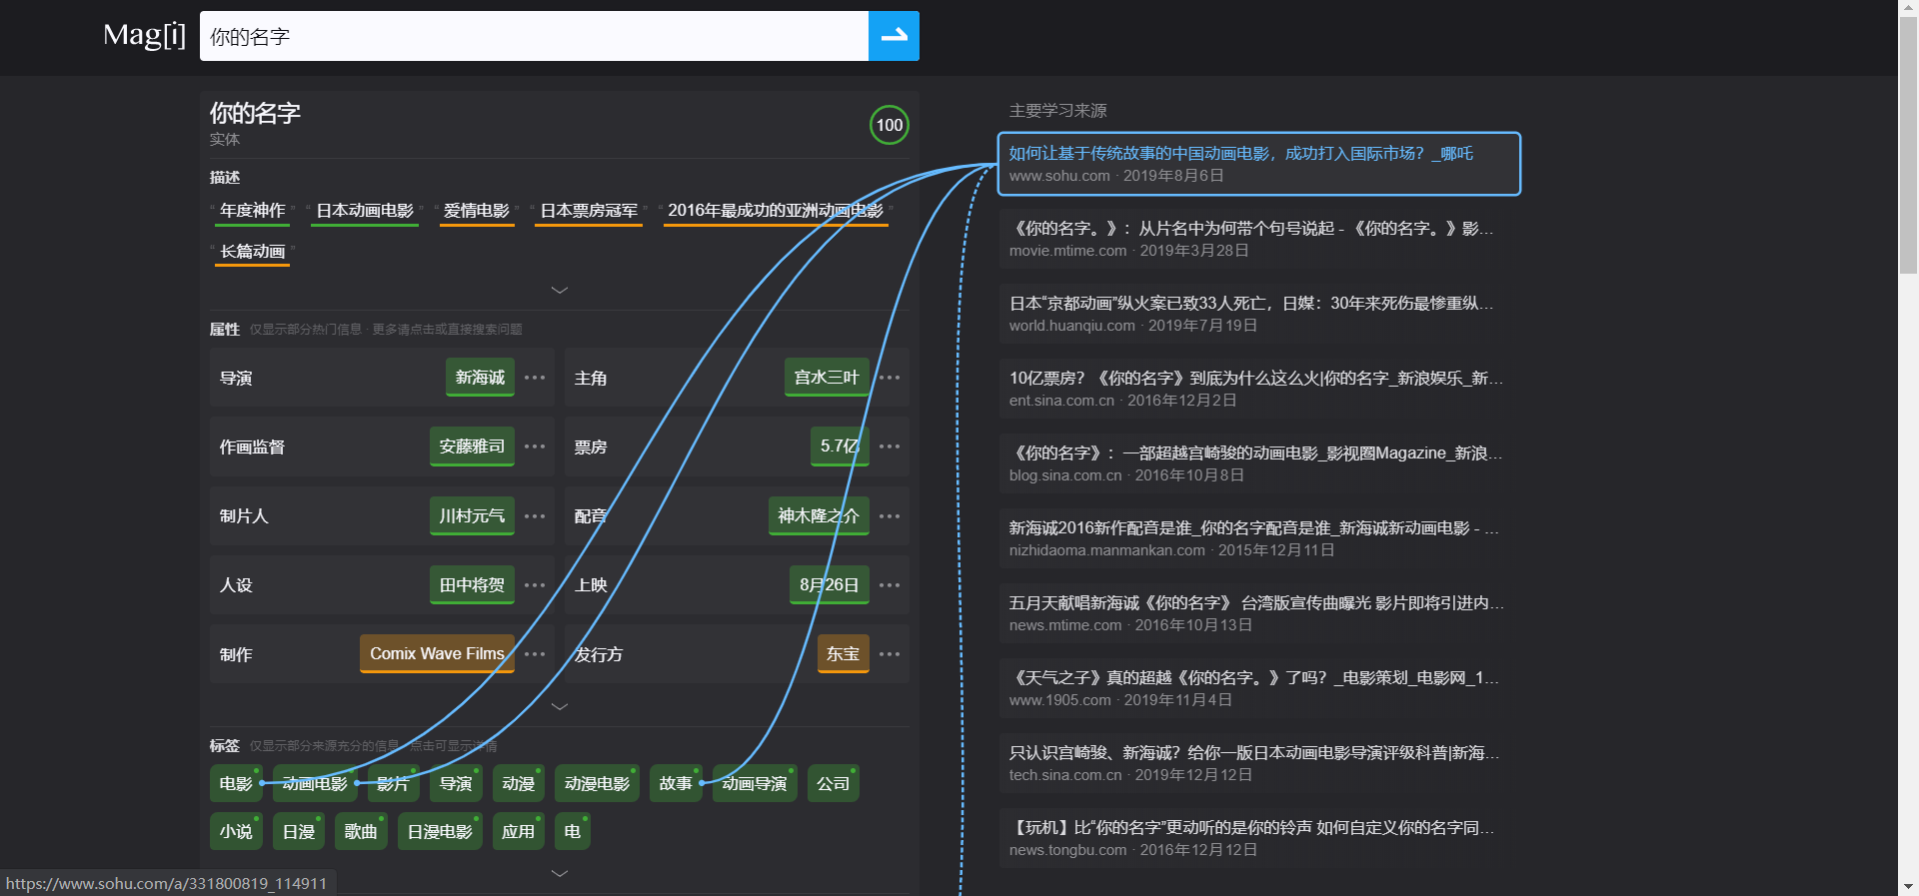Open the movie.mtime.com 片名 source link
Viewport: 1919px width, 896px height.
[1259, 239]
